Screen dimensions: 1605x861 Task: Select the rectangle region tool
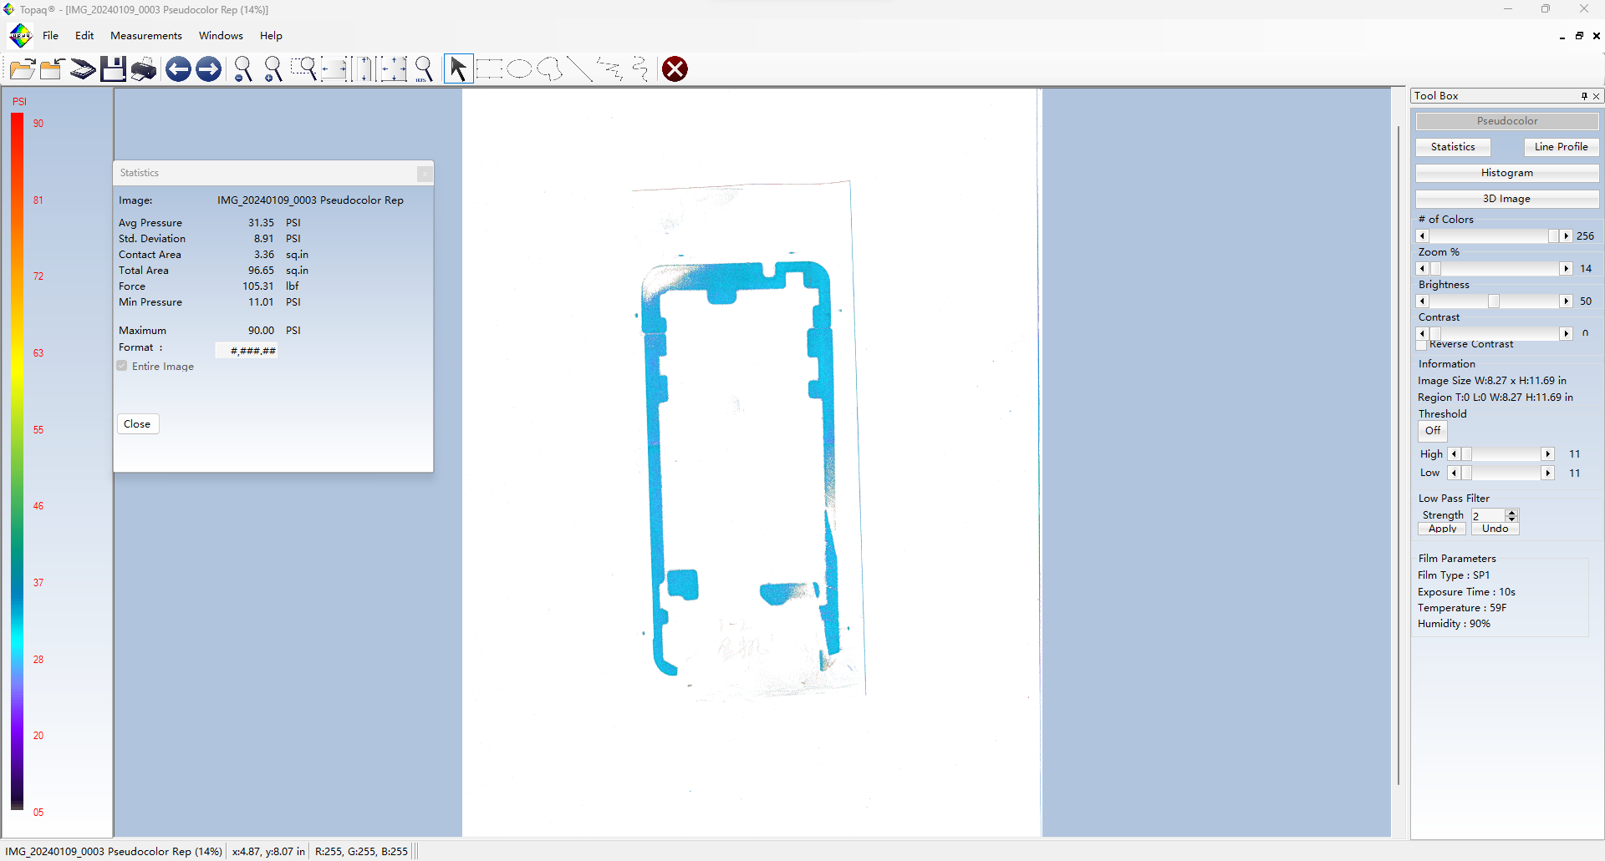(489, 69)
